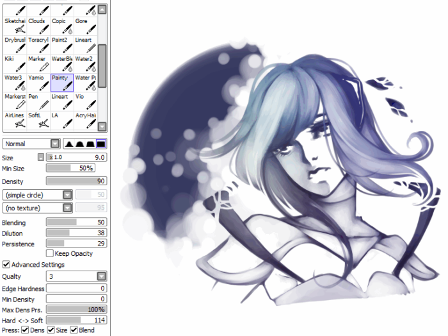Pick the Vio brush

coord(85,101)
